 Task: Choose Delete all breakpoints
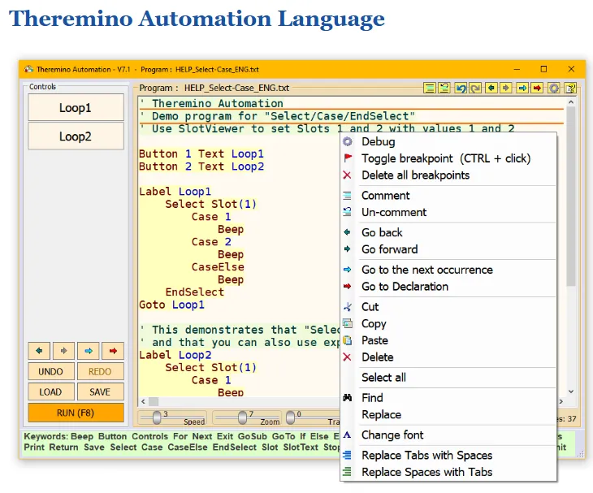[x=448, y=175]
